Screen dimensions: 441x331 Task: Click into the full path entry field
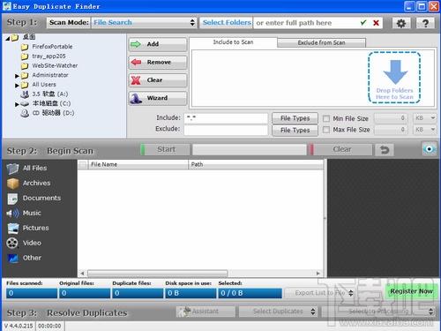(306, 23)
